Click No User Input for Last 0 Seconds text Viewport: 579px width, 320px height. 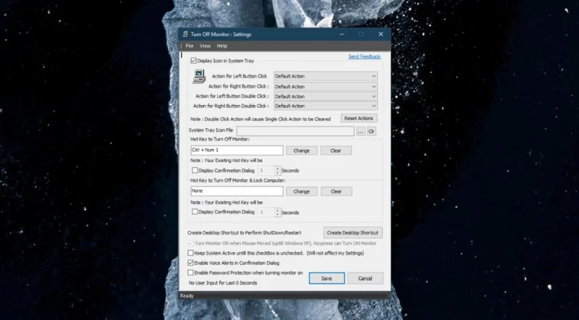[x=223, y=282]
